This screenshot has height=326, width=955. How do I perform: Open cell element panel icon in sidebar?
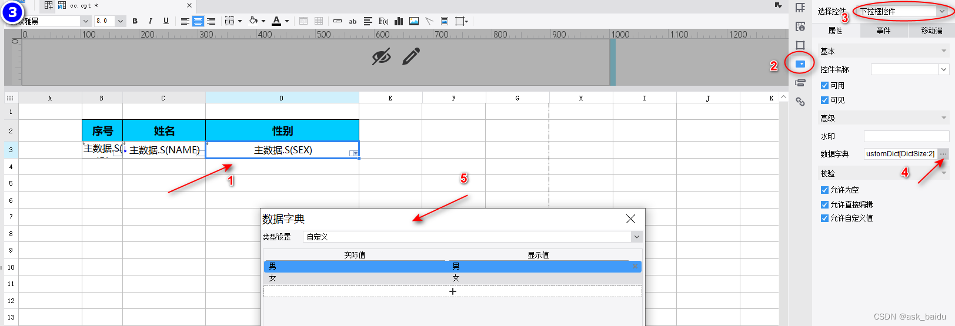(800, 8)
